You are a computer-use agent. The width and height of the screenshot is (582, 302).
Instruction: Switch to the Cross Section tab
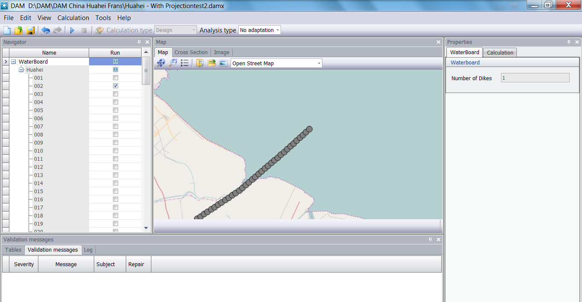(x=191, y=52)
